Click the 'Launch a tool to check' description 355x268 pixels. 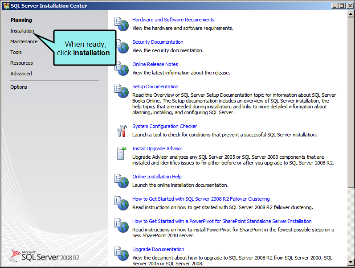point(224,135)
